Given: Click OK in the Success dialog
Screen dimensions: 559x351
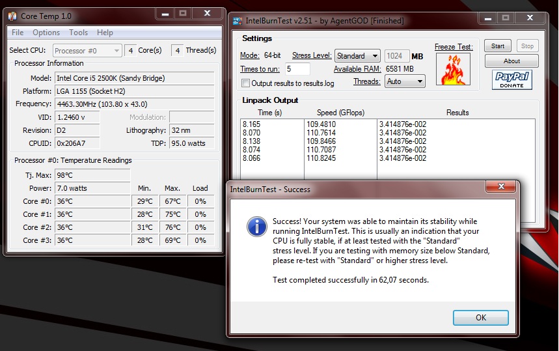Looking at the screenshot, I should click(480, 318).
